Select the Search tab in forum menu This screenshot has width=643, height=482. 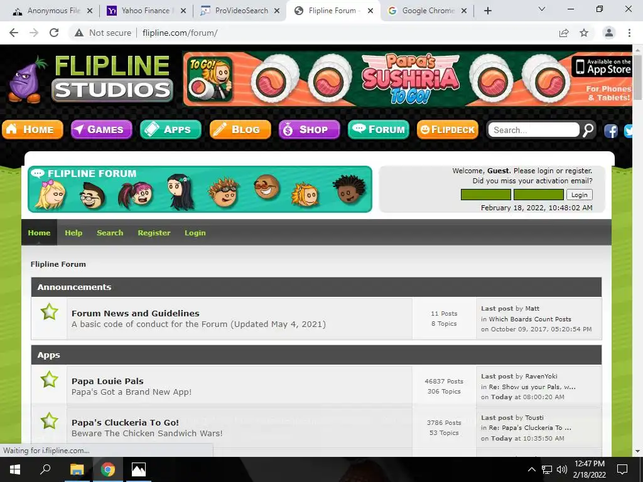pos(110,232)
